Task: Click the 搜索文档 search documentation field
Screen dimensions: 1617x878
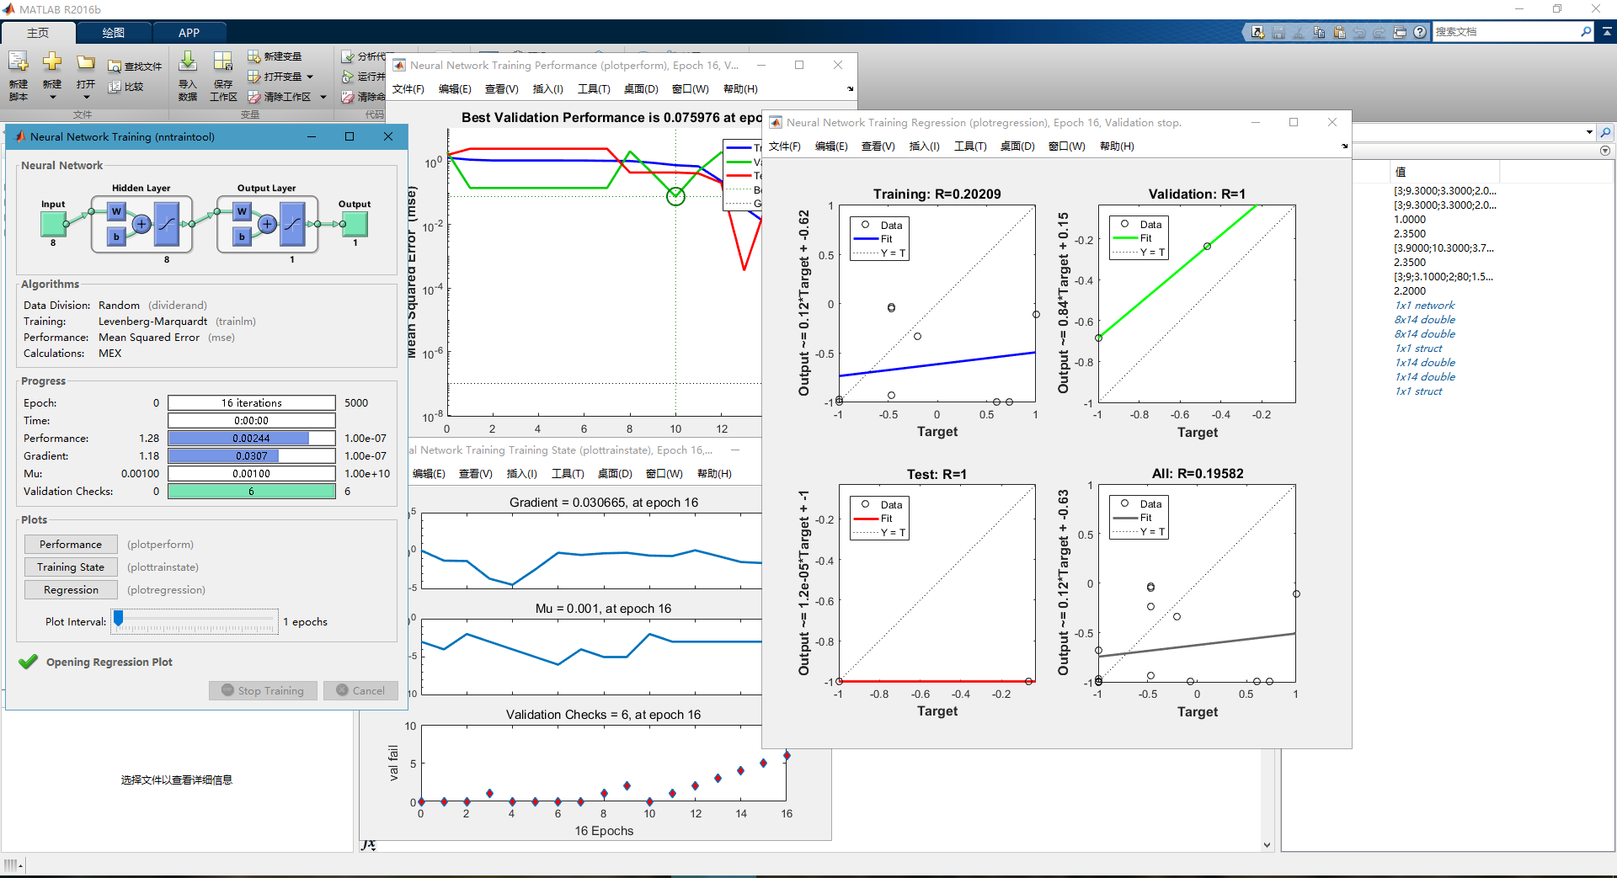Action: [1506, 31]
